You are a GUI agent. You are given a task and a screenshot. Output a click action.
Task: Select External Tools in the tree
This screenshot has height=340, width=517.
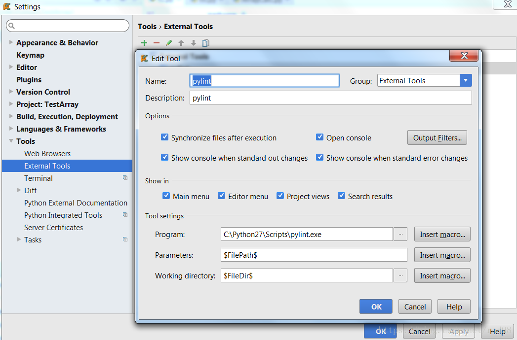[x=67, y=166]
